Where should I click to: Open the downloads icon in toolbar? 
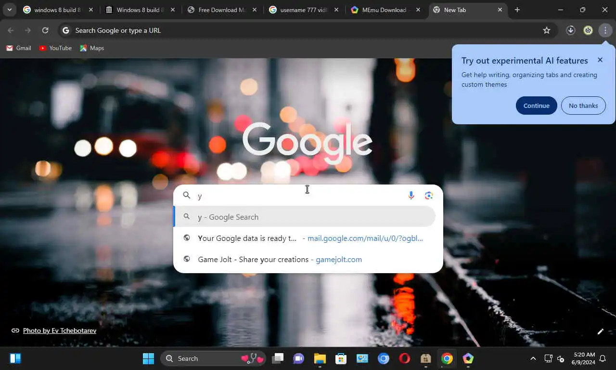click(571, 30)
